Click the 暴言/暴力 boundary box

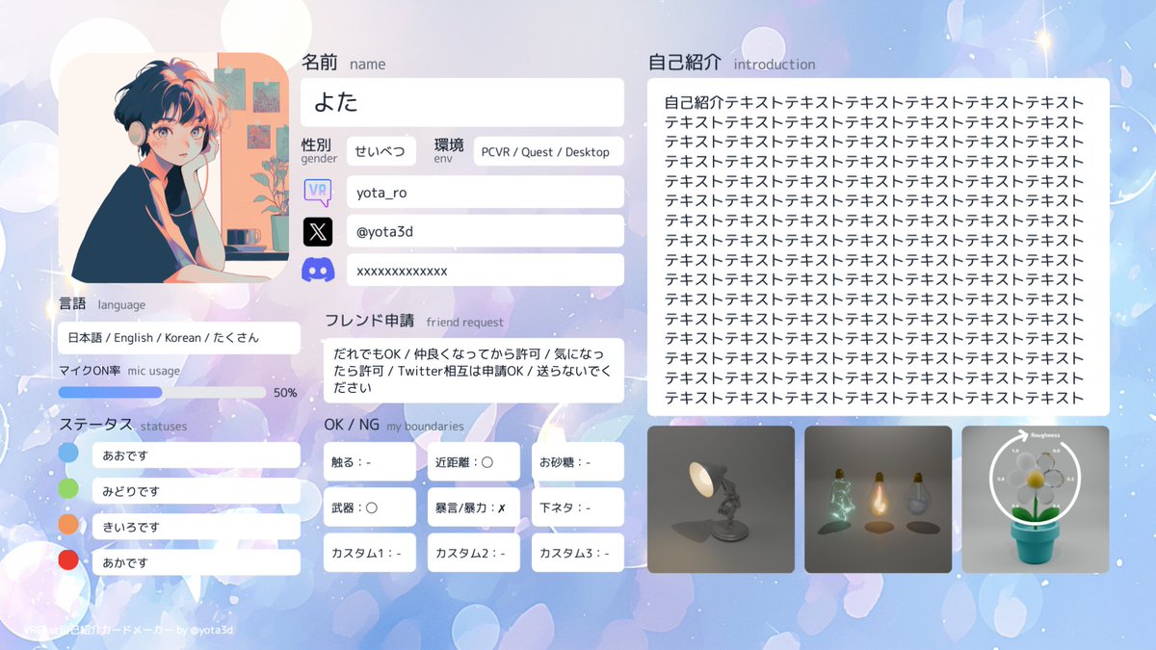tap(474, 507)
